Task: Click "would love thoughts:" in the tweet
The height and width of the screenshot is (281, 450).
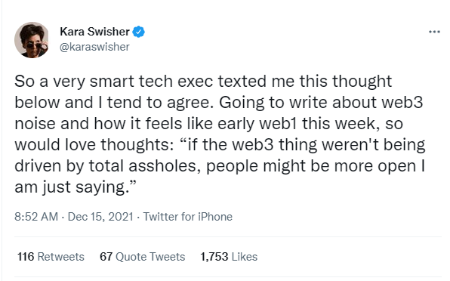Action: click(94, 145)
